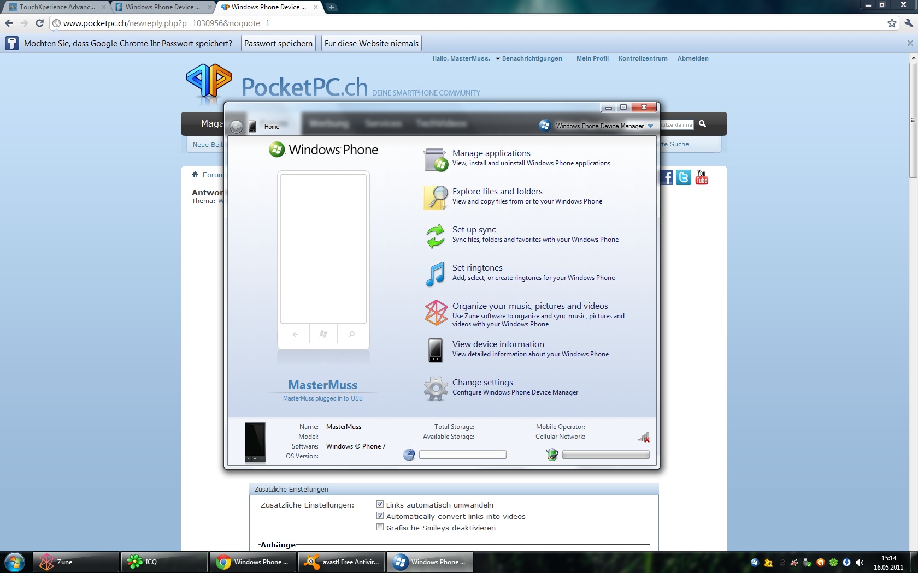The height and width of the screenshot is (573, 918).
Task: Click the phone mockup search button
Action: [x=352, y=334]
